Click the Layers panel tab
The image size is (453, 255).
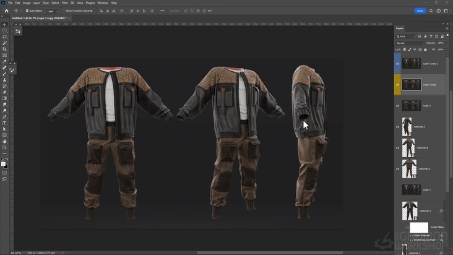click(400, 28)
